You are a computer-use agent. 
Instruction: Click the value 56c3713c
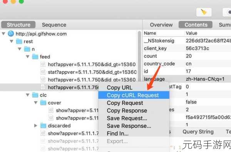coord(198,48)
